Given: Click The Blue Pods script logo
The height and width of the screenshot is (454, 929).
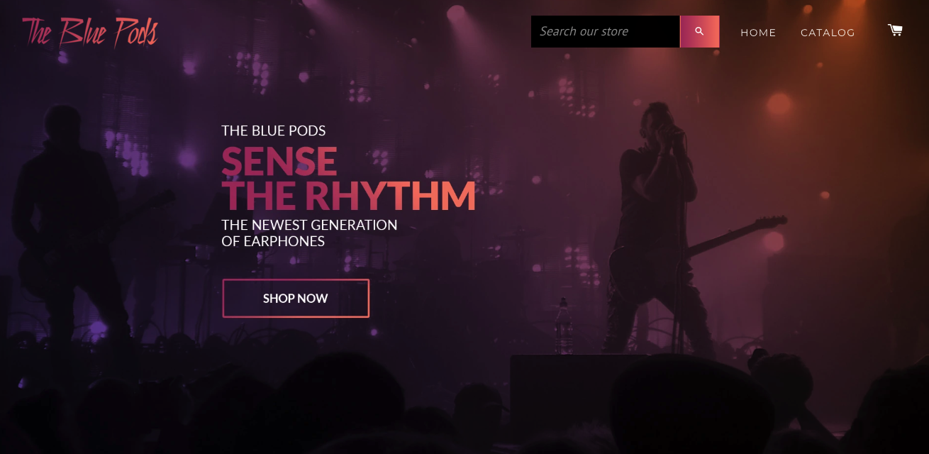Looking at the screenshot, I should (90, 32).
